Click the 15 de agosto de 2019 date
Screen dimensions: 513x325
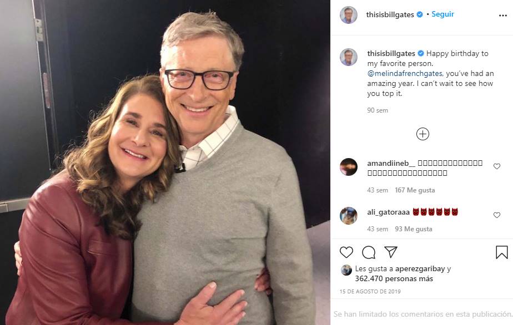point(370,292)
